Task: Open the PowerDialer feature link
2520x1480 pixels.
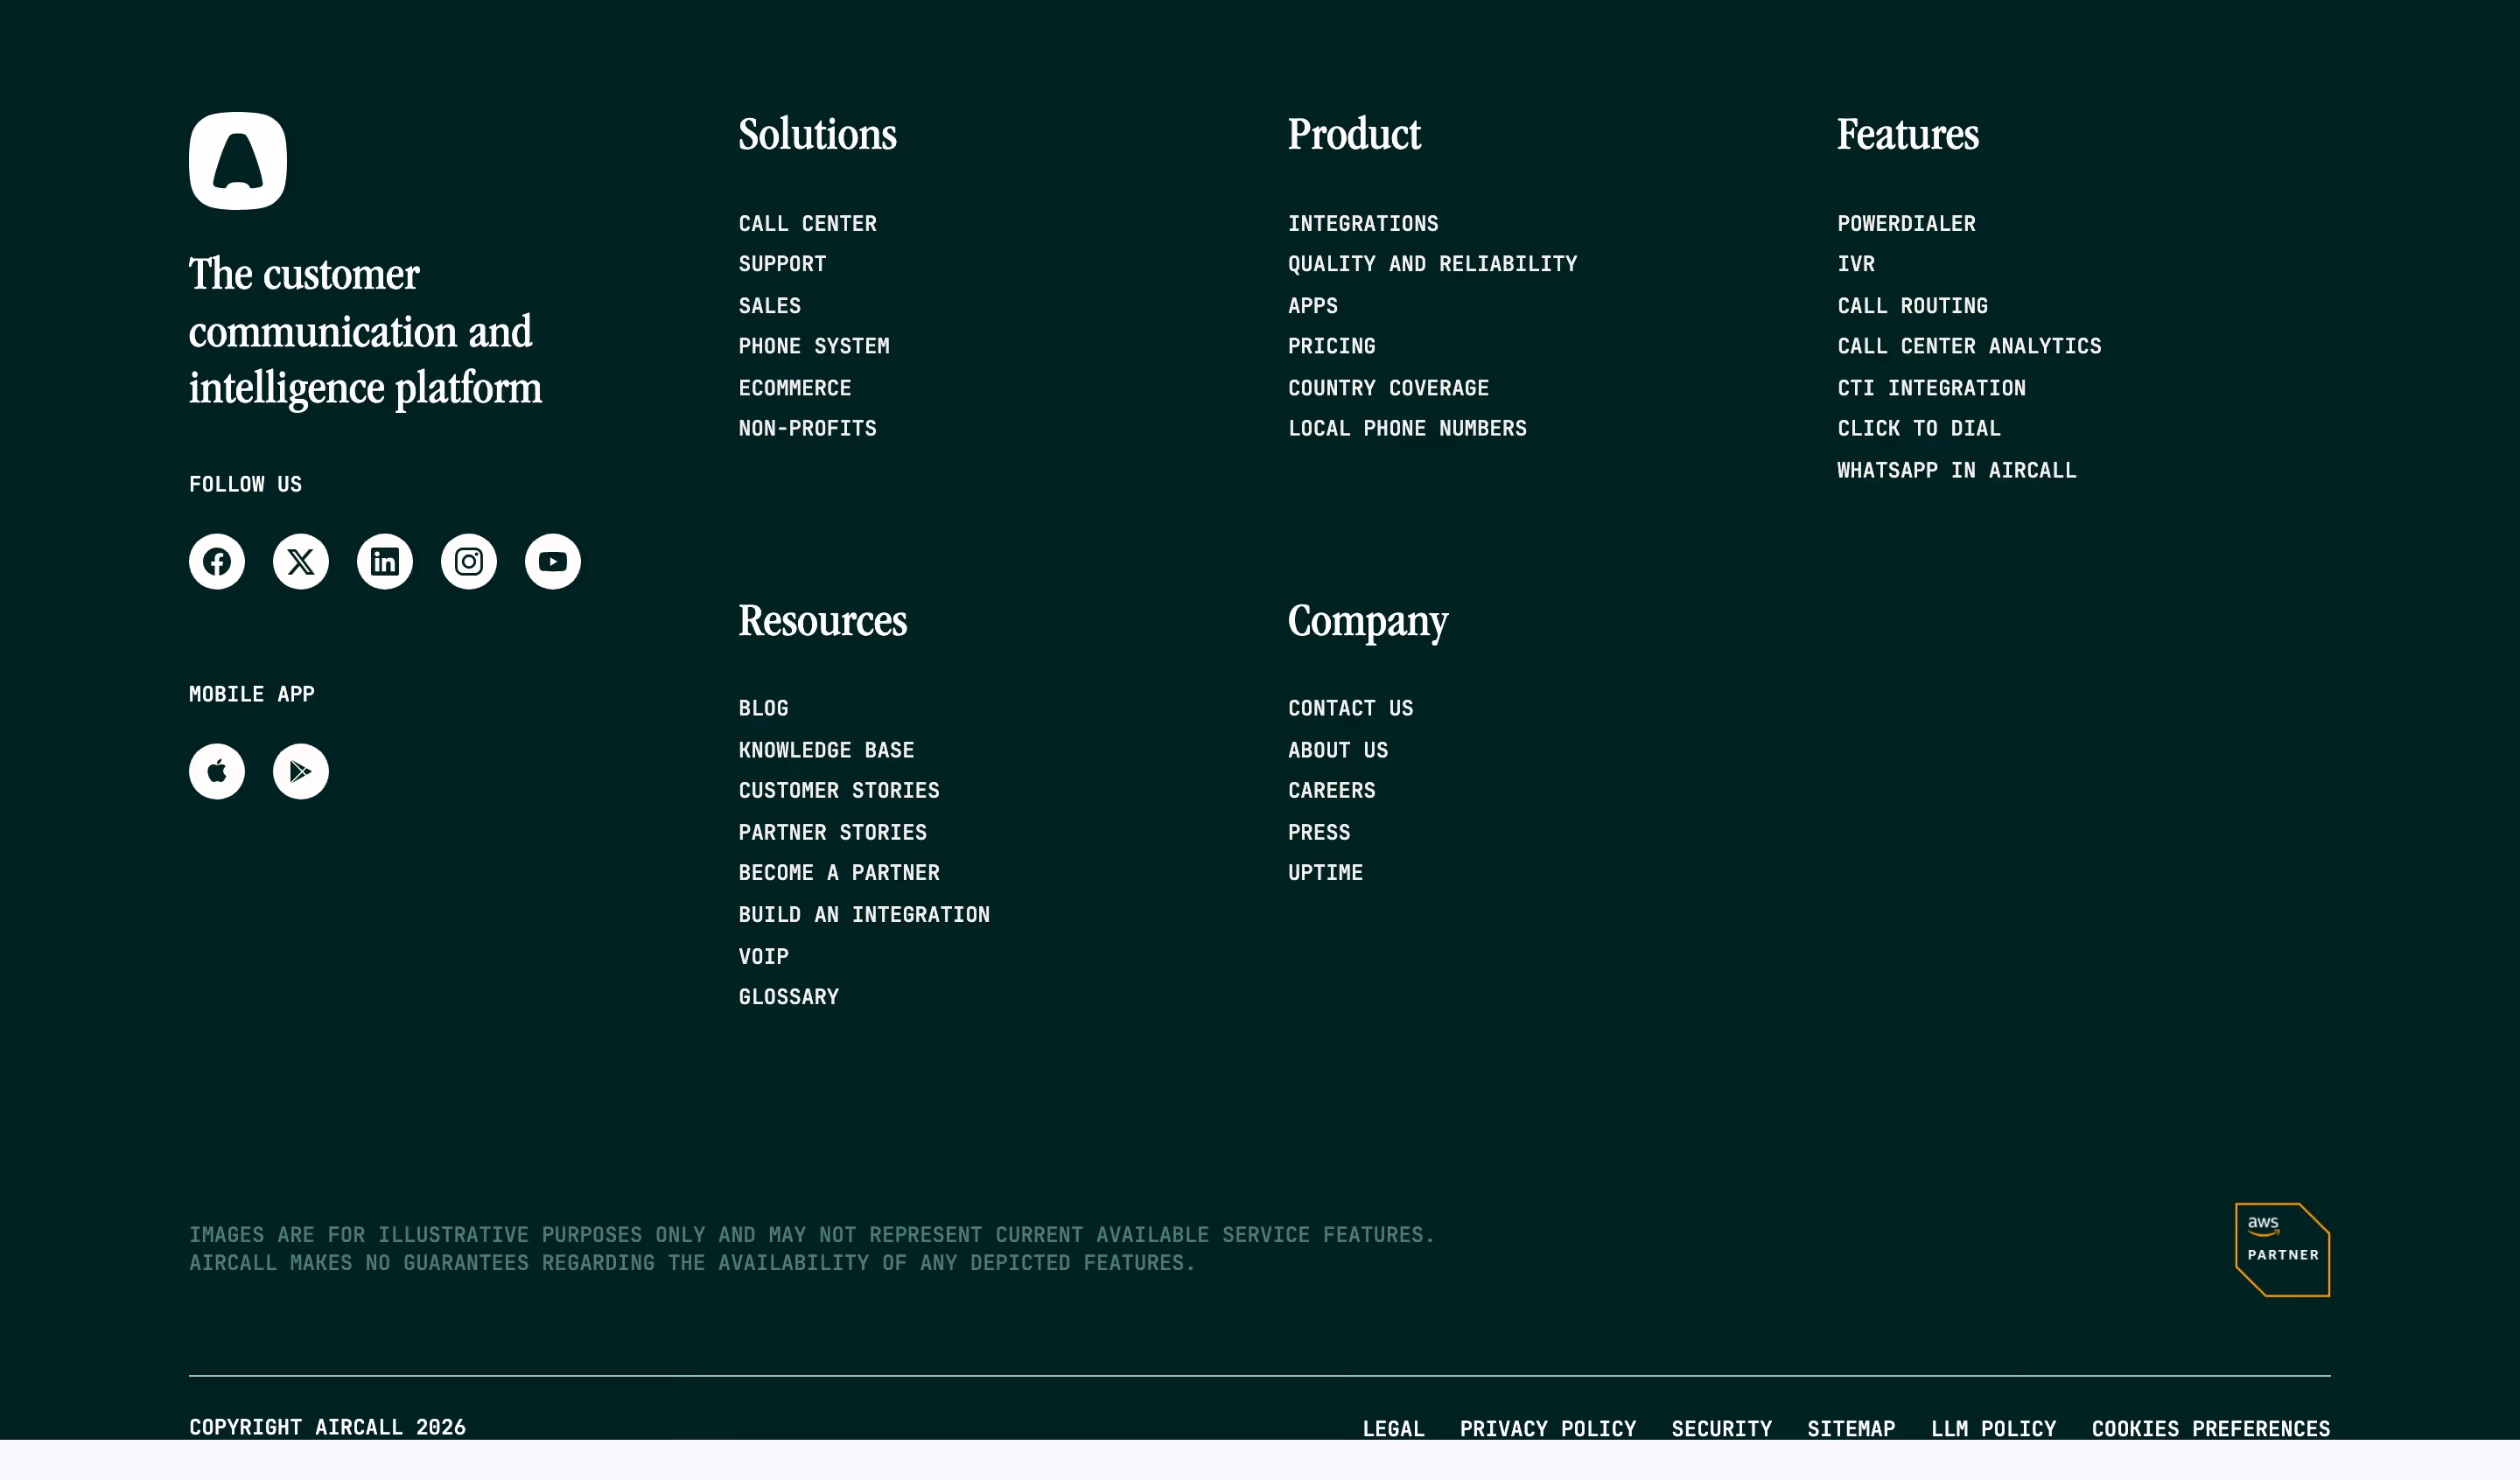Action: pyautogui.click(x=1907, y=224)
